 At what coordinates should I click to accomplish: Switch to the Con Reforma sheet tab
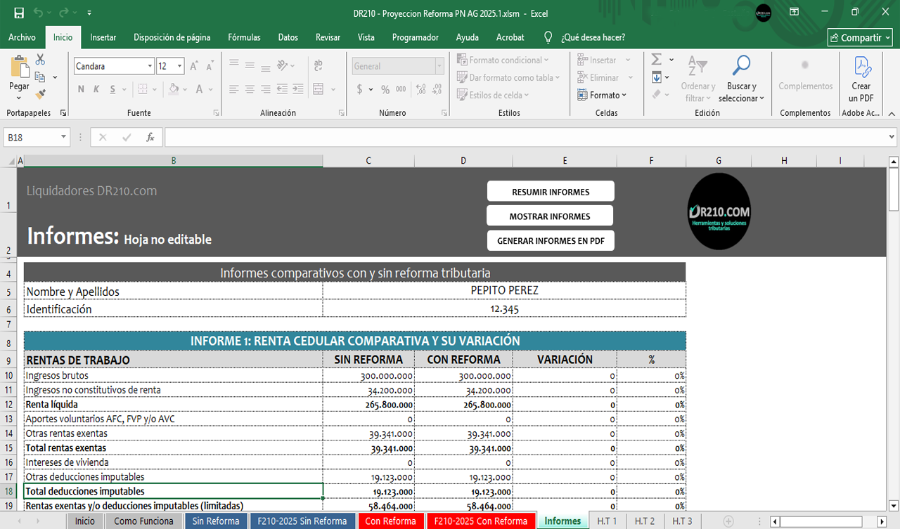390,521
